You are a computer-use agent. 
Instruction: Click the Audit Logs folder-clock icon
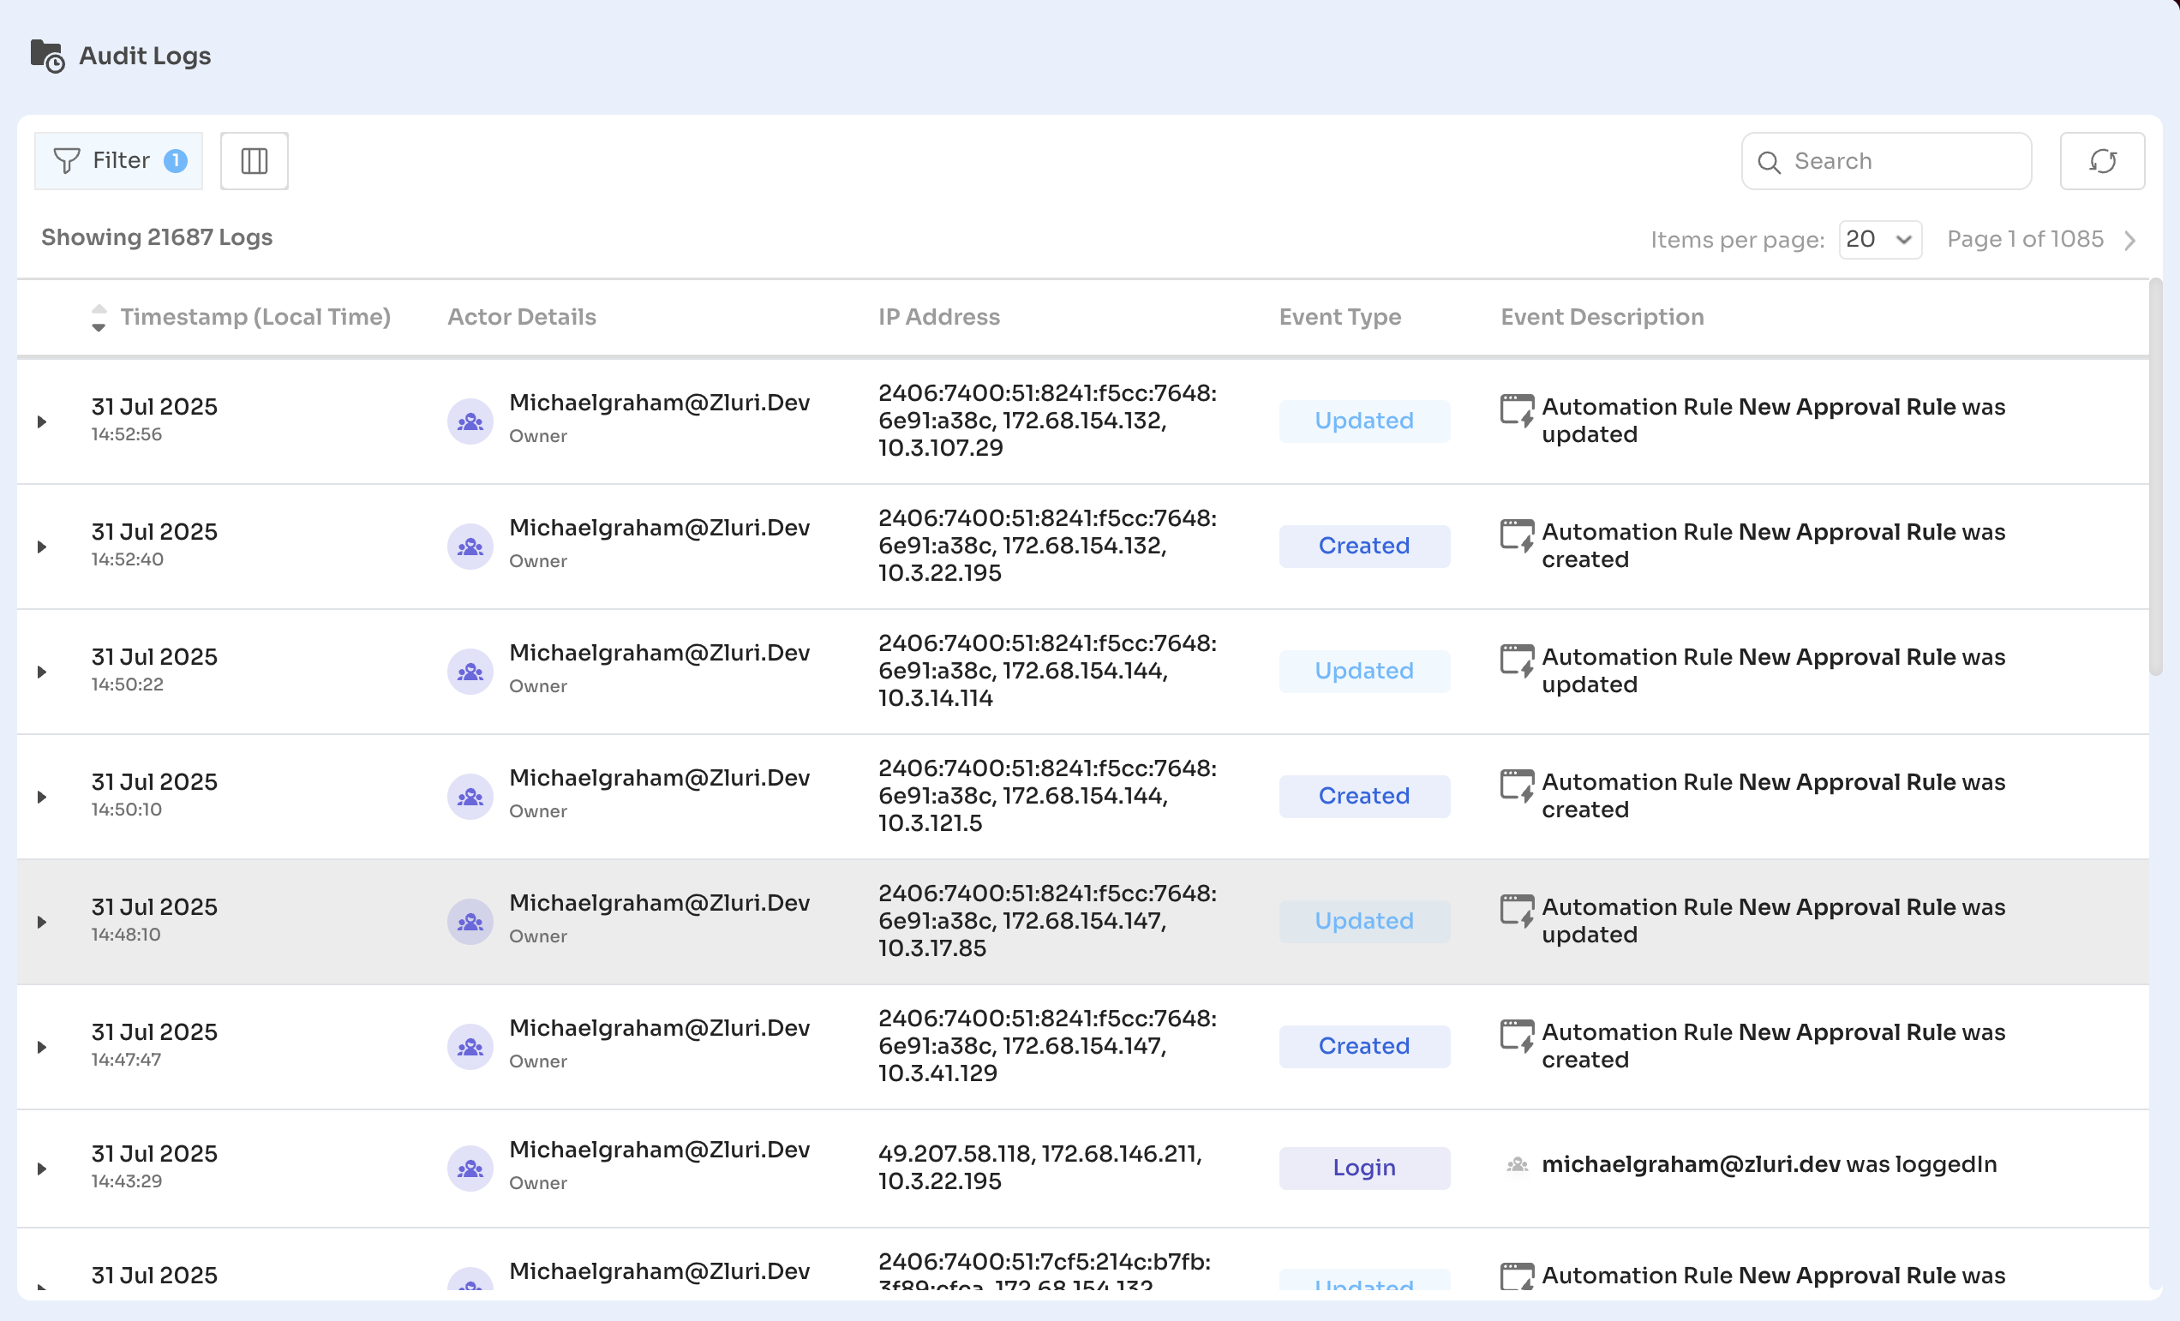tap(47, 56)
